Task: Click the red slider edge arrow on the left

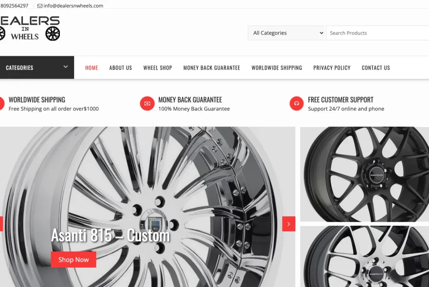Action: [x=1, y=224]
